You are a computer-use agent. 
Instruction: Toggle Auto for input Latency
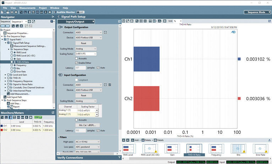click(x=98, y=130)
